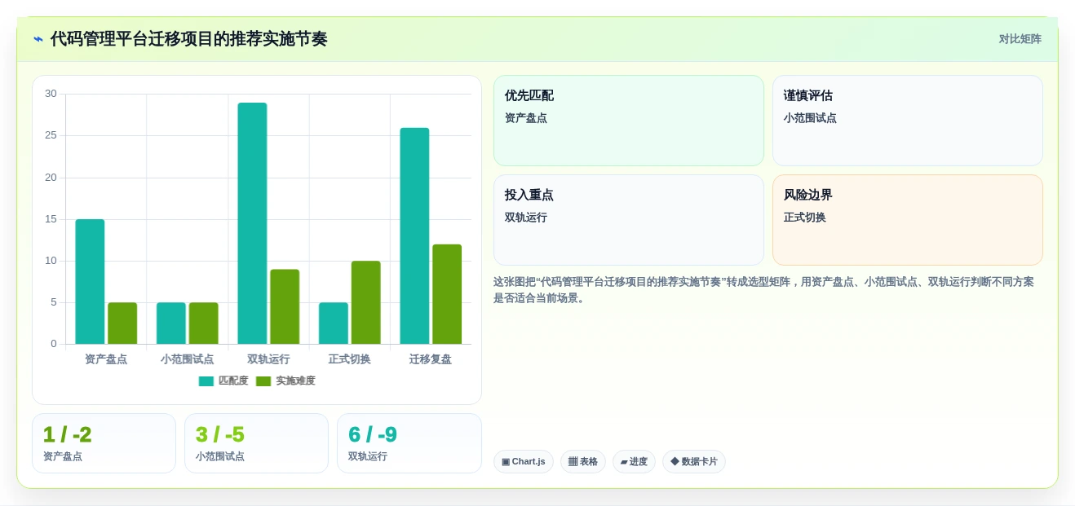Open the 风险边界 matrix card
This screenshot has width=1075, height=506.
908,220
